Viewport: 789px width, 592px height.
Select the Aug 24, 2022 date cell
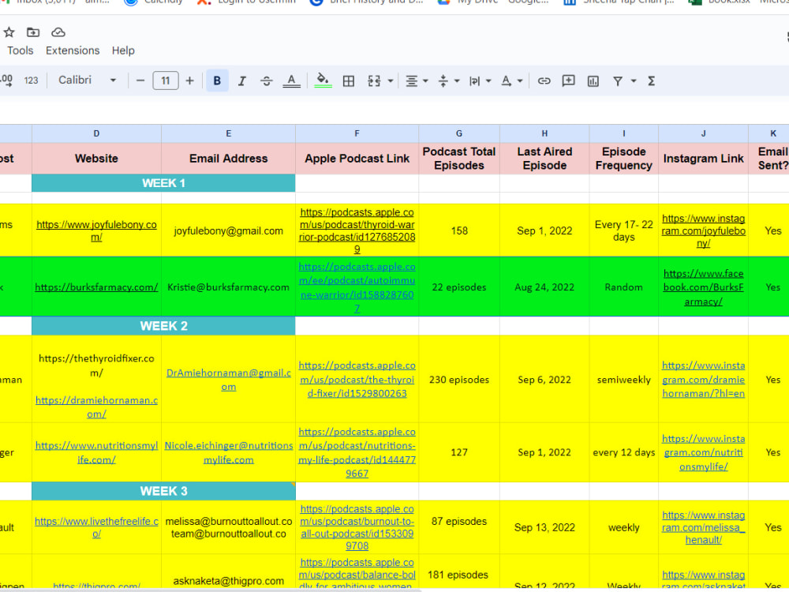point(544,287)
